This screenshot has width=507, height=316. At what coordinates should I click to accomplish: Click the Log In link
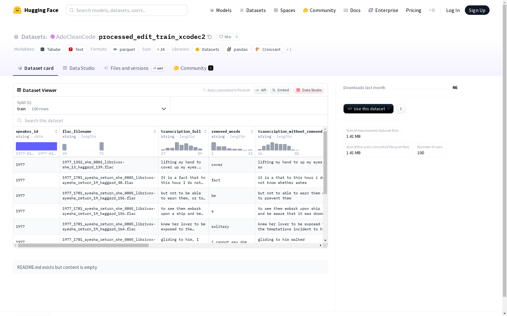click(453, 10)
